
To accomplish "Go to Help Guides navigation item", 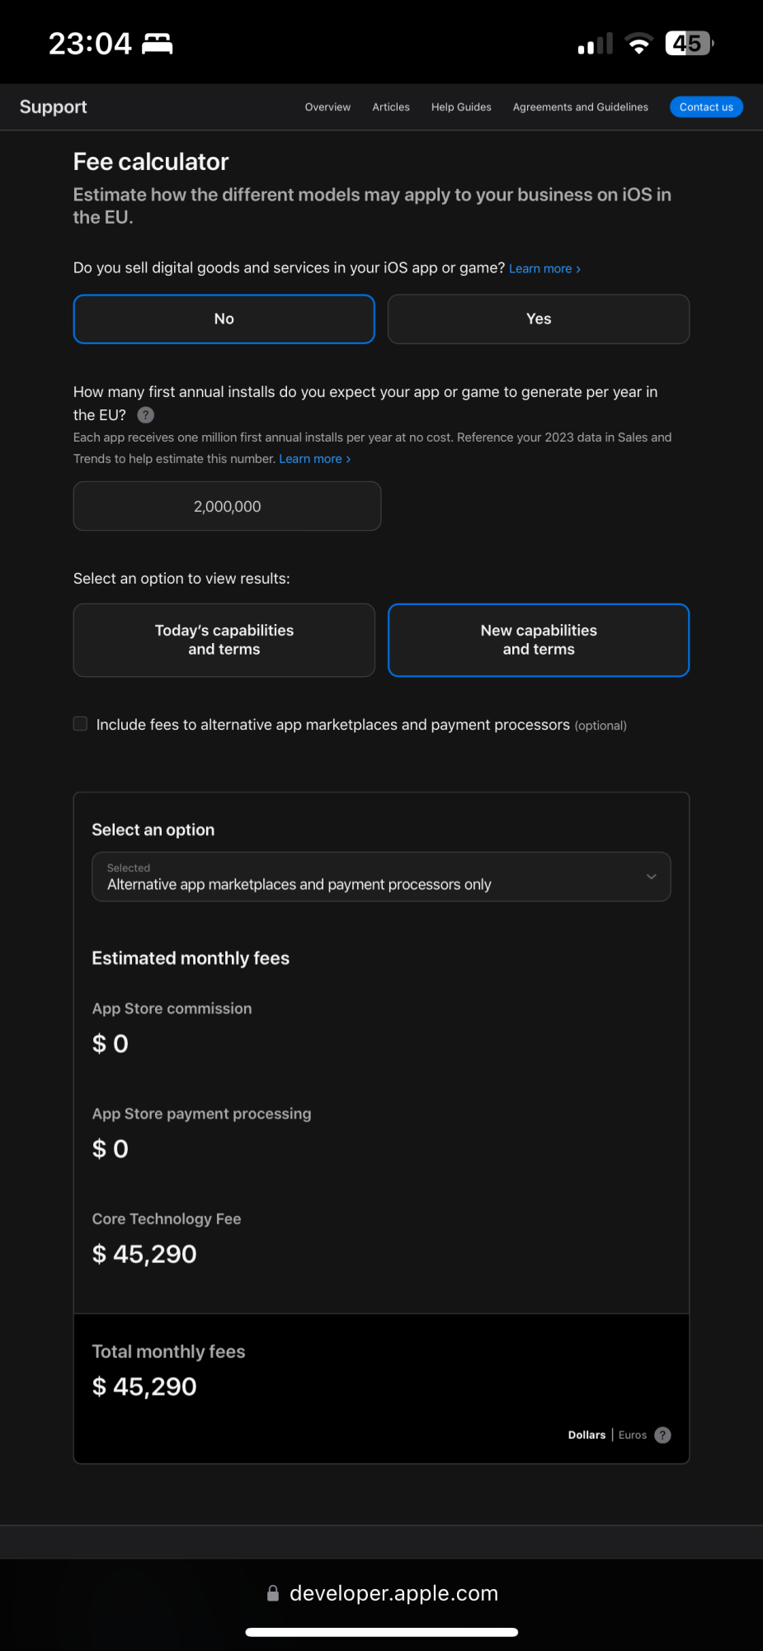I will (x=461, y=107).
